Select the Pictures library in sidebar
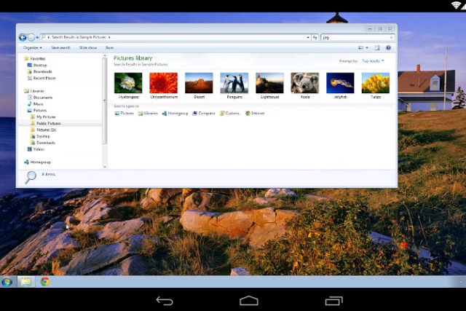 pyautogui.click(x=37, y=110)
